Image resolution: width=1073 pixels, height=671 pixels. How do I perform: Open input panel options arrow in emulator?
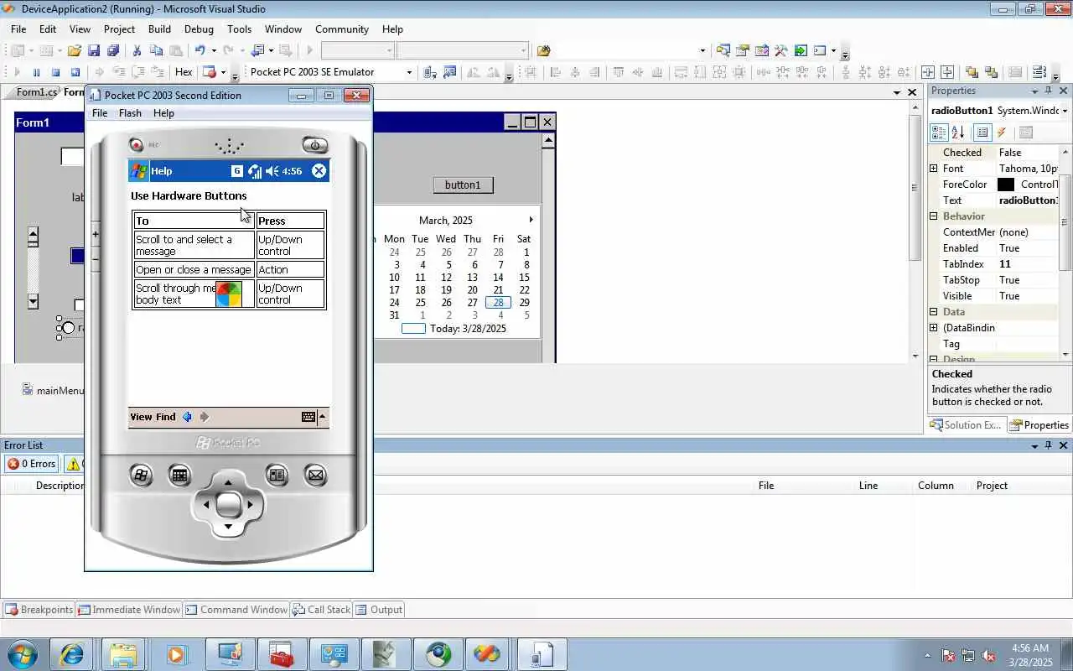(x=322, y=417)
